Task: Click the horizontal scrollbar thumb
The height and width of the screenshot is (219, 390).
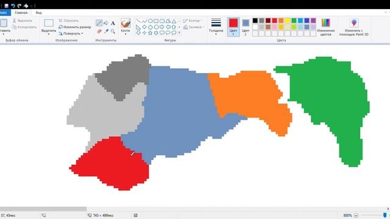Action: (x=43, y=209)
